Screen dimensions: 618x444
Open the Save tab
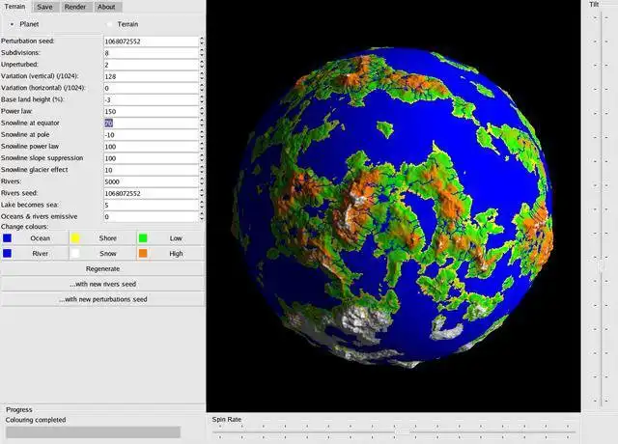[45, 7]
